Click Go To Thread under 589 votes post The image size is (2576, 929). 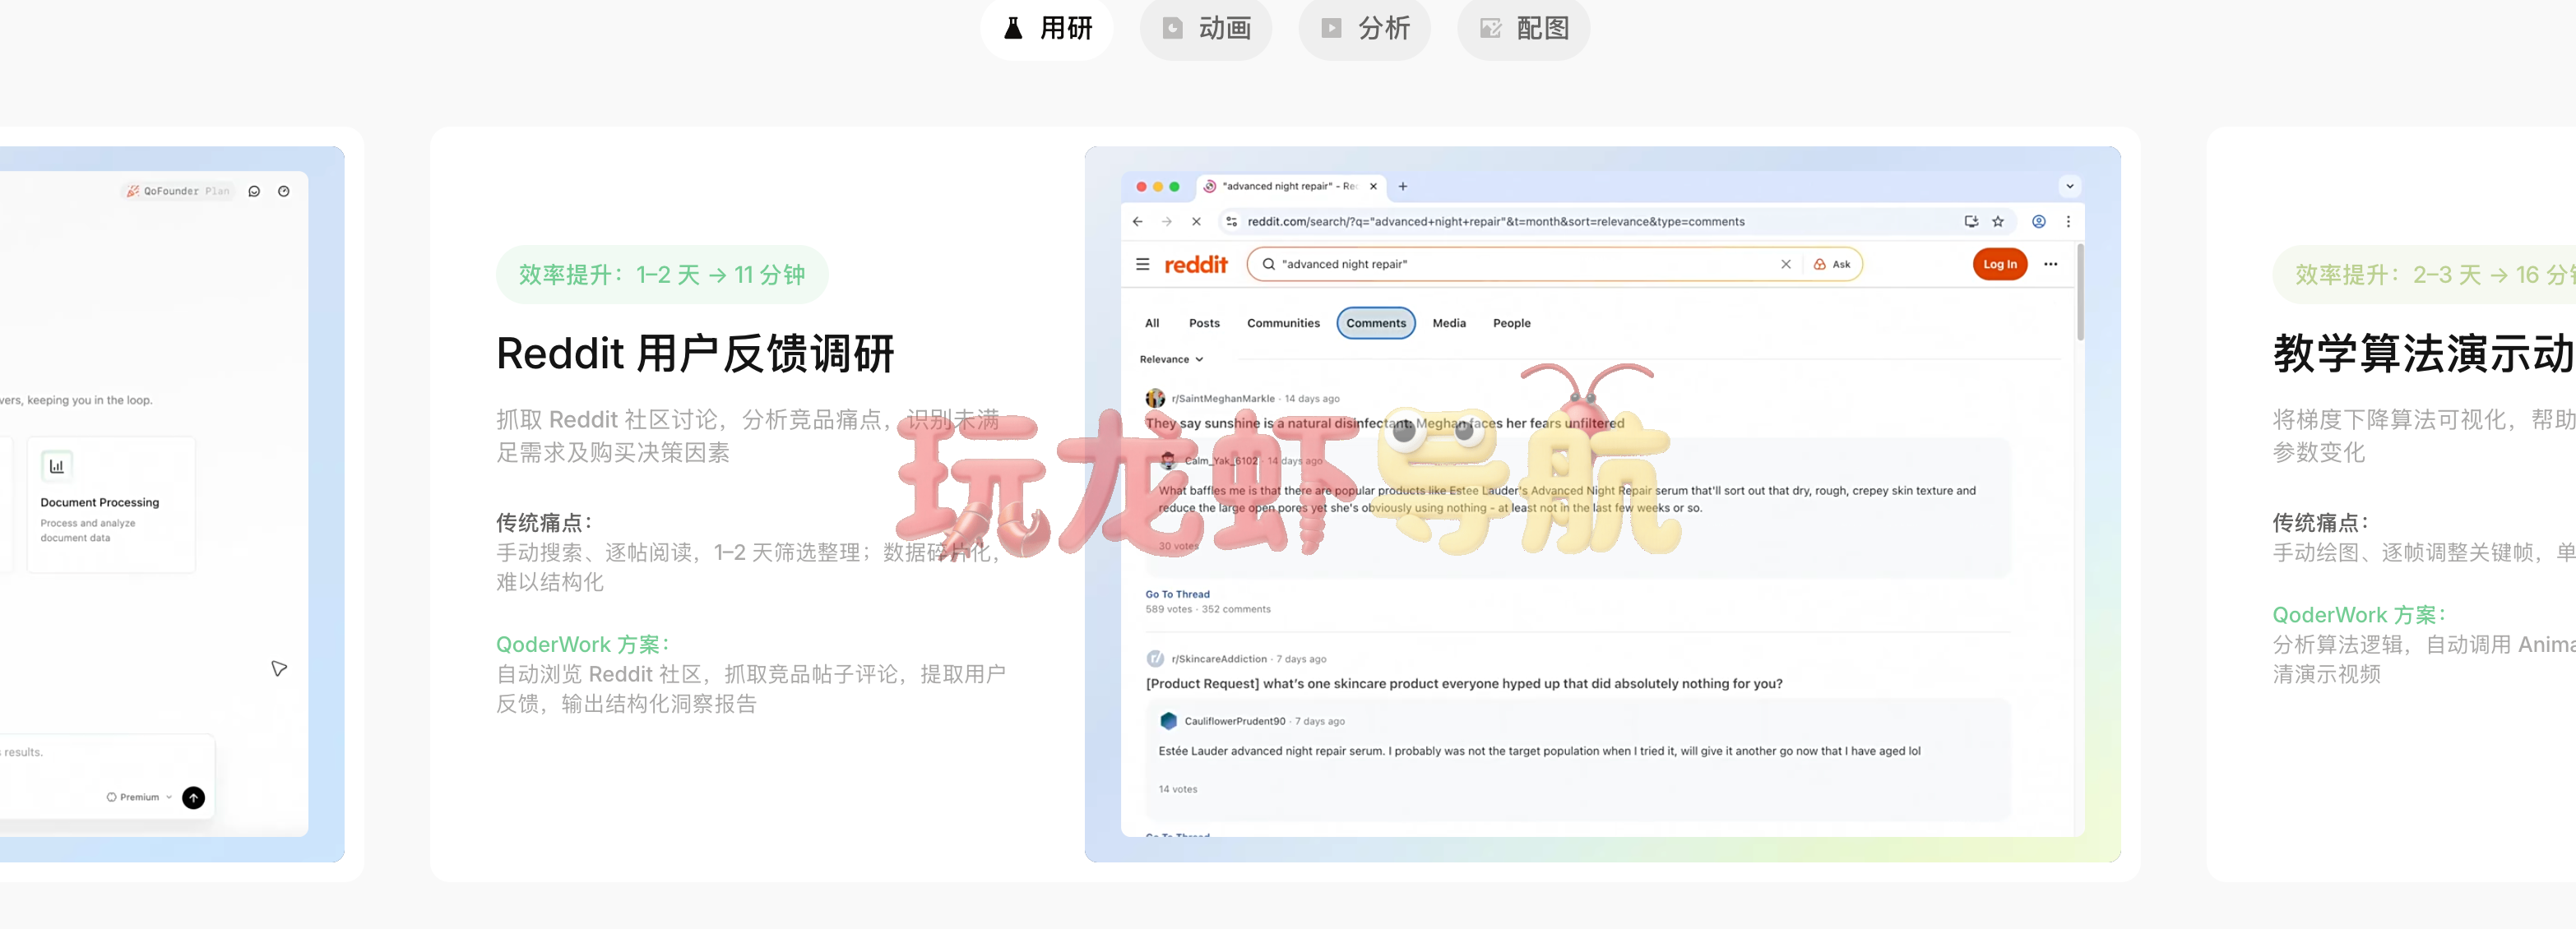click(1177, 594)
